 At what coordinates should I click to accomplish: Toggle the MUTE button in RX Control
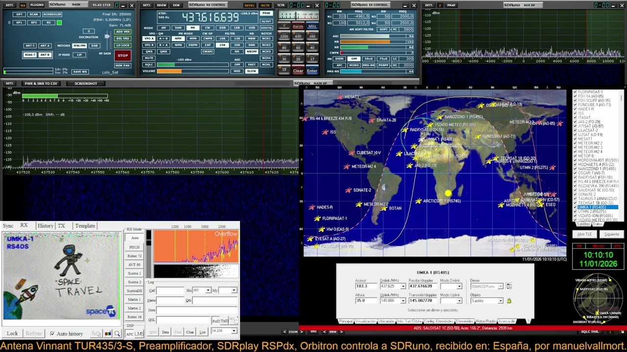coord(149,58)
